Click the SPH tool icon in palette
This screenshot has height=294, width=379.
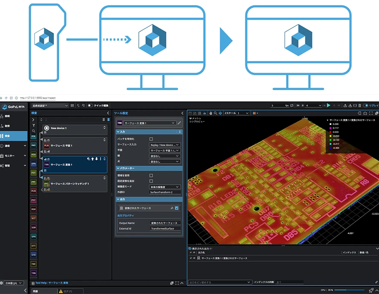pos(34,236)
